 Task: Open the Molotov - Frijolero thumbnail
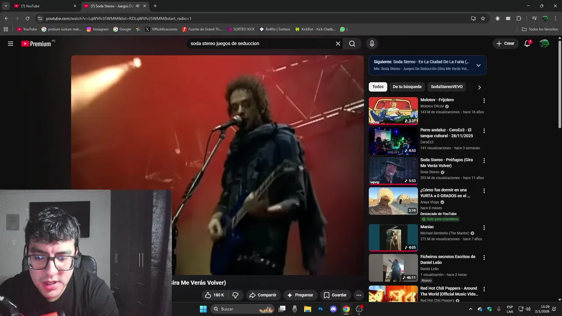(393, 111)
